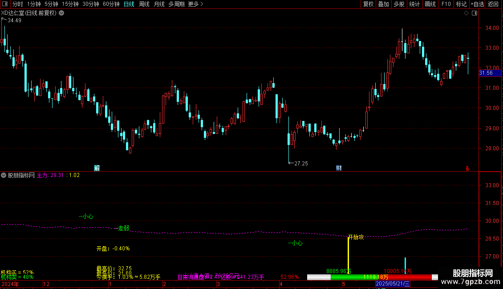Click the 主力: 29.31 indicator value
This screenshot has width=503, height=289.
point(50,175)
